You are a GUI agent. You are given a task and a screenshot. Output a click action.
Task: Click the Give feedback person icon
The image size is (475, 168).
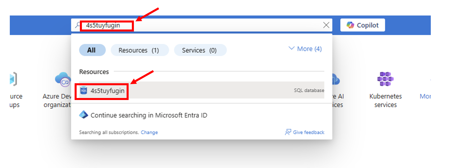click(x=288, y=132)
